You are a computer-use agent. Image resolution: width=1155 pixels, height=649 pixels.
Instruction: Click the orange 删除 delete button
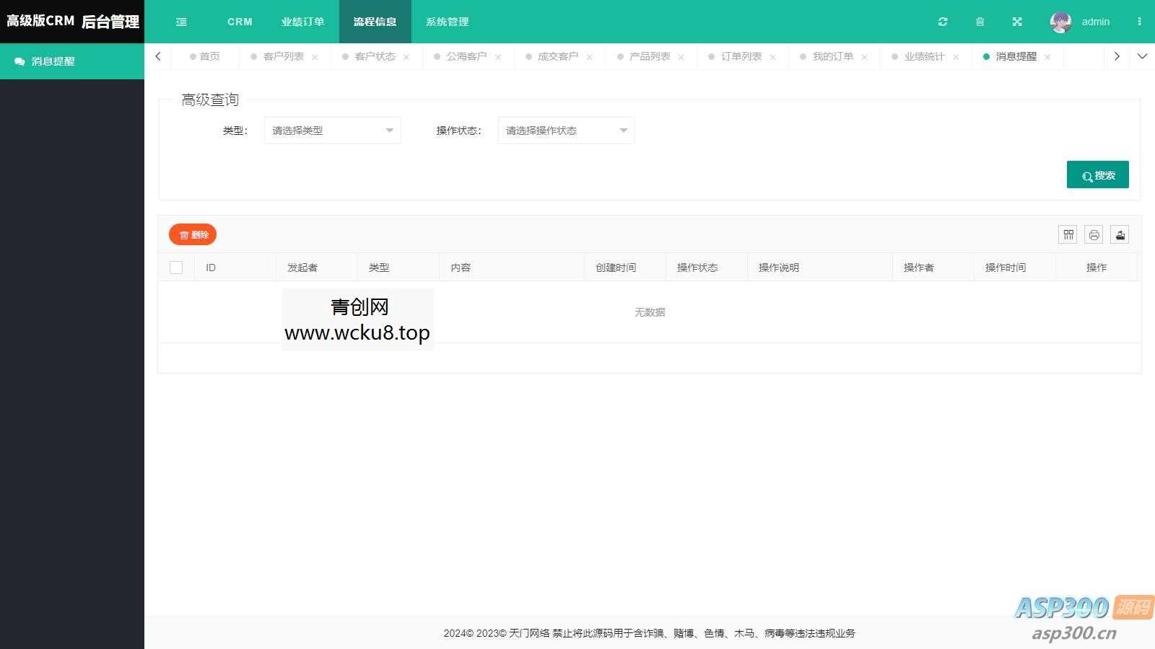(192, 234)
